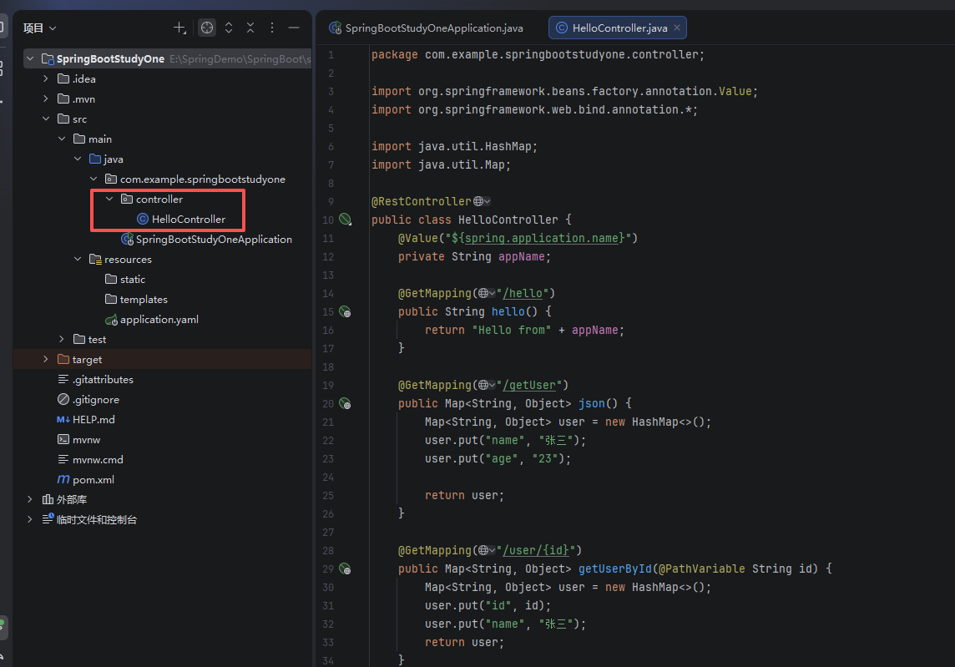Open the 项目 view dropdown

pyautogui.click(x=39, y=28)
